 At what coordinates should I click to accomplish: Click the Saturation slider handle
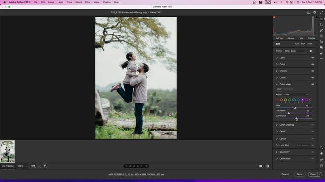coord(289,113)
